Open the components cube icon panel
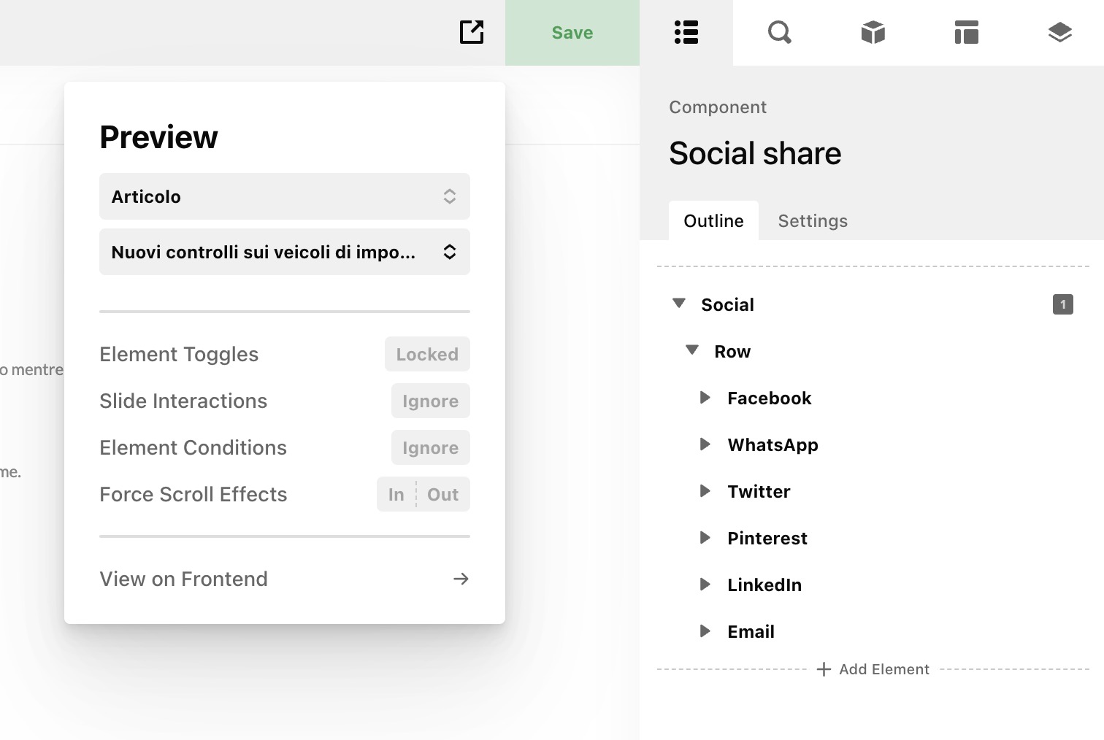The height and width of the screenshot is (740, 1104). [873, 32]
